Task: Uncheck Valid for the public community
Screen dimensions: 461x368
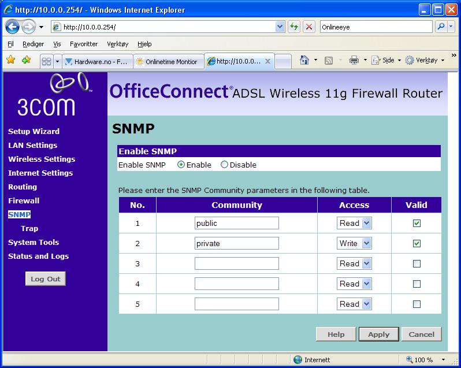Action: pyautogui.click(x=417, y=223)
